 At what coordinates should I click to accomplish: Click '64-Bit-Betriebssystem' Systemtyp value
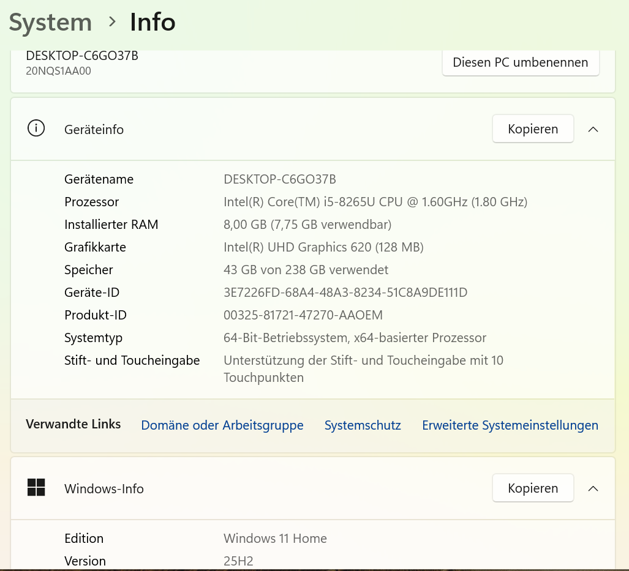pyautogui.click(x=355, y=338)
